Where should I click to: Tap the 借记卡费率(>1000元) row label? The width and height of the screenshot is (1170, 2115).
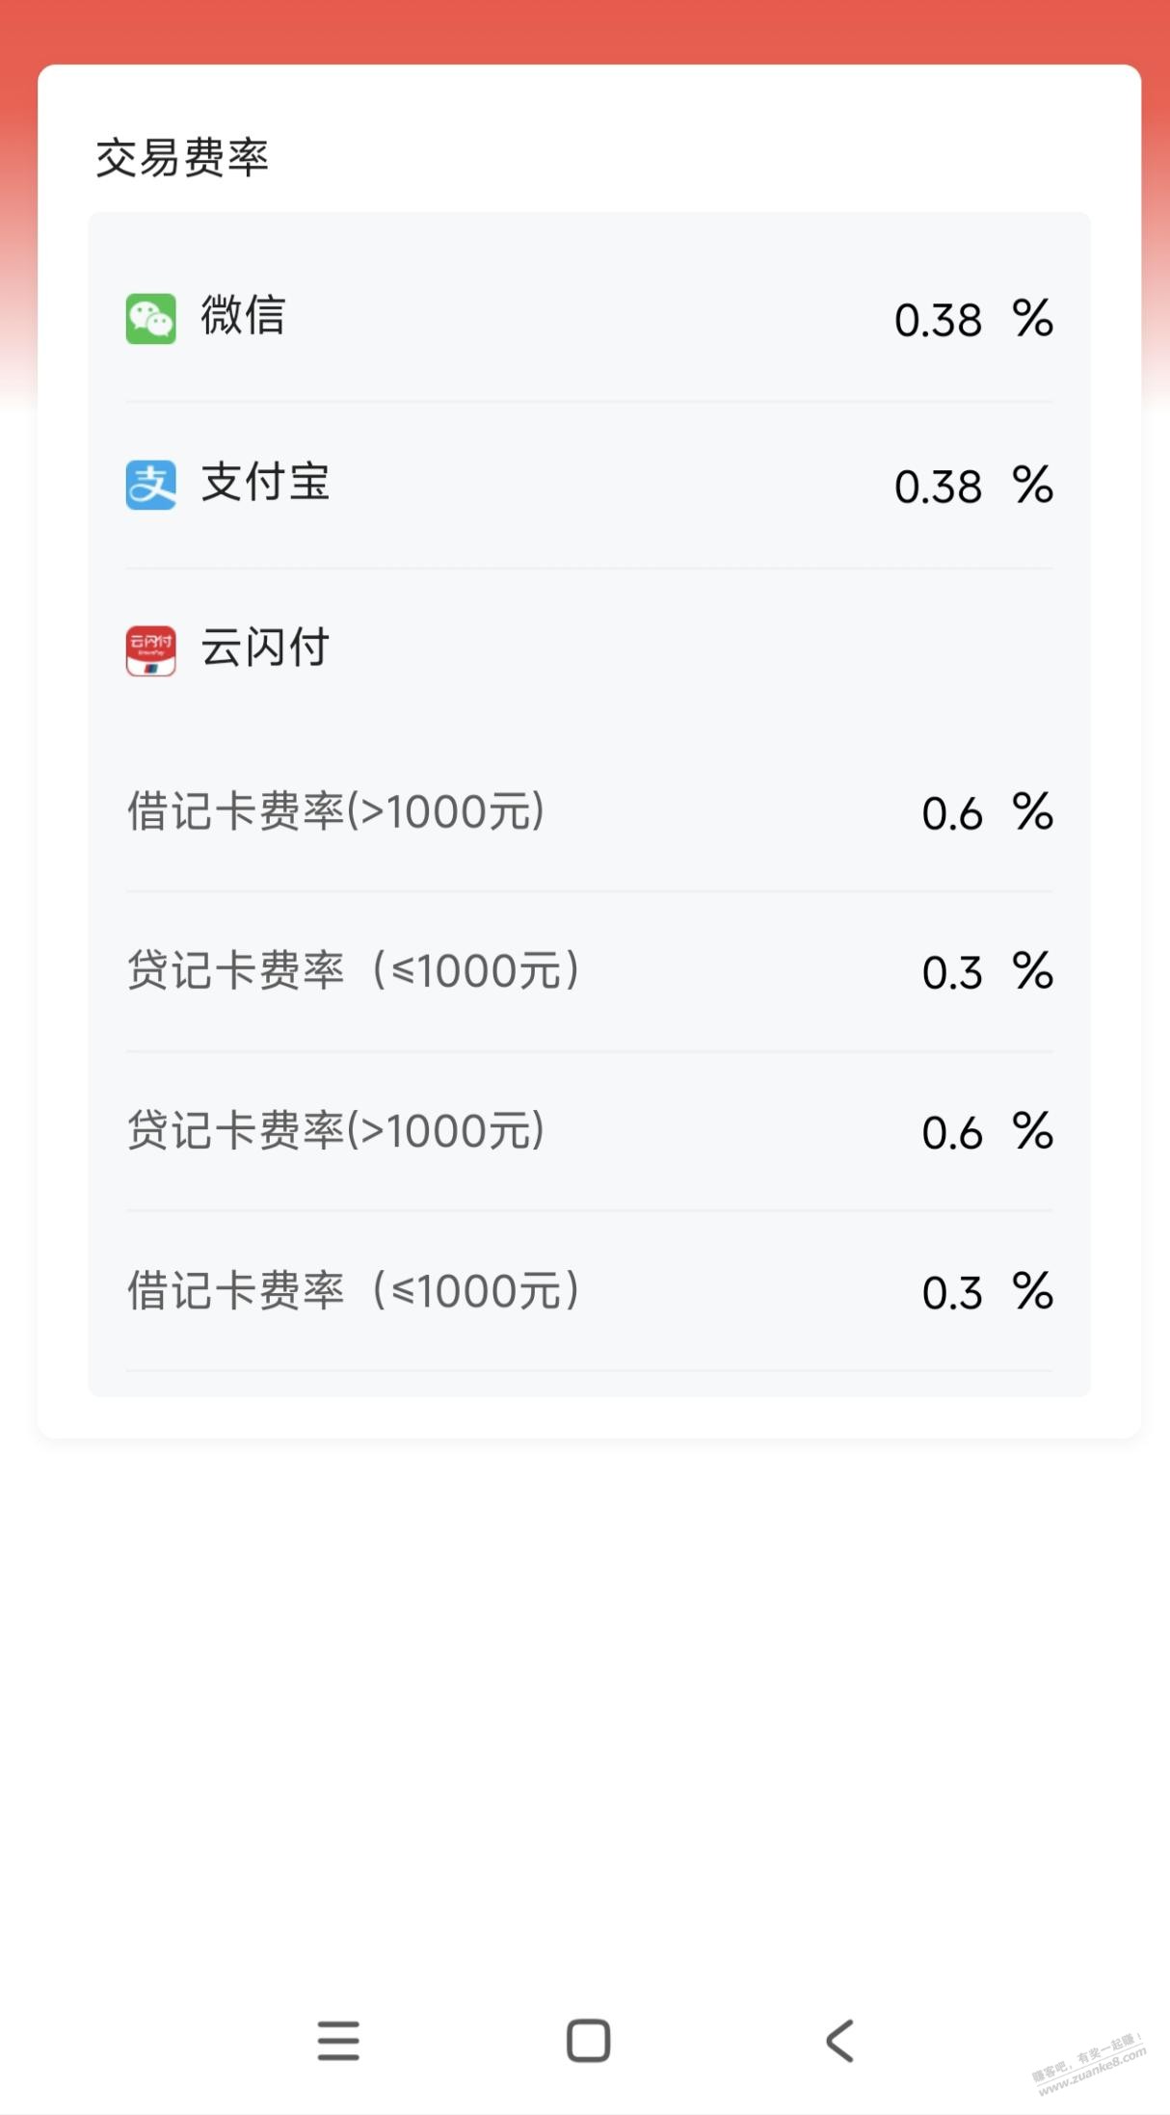(335, 812)
